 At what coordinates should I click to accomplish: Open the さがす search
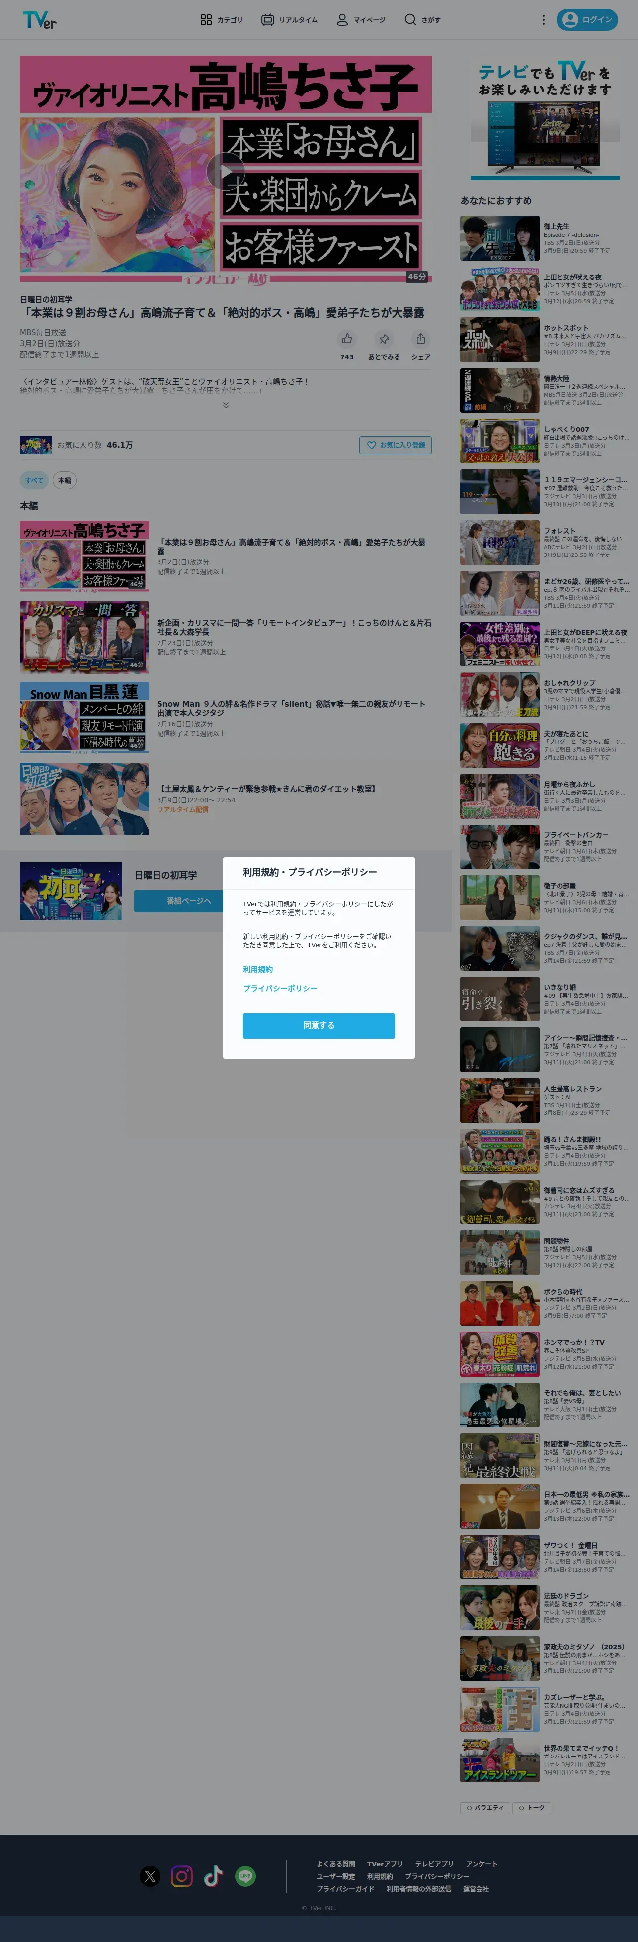[422, 19]
